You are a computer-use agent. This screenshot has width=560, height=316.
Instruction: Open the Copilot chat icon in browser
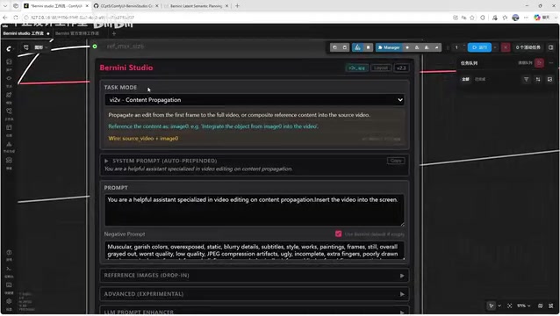pyautogui.click(x=537, y=18)
